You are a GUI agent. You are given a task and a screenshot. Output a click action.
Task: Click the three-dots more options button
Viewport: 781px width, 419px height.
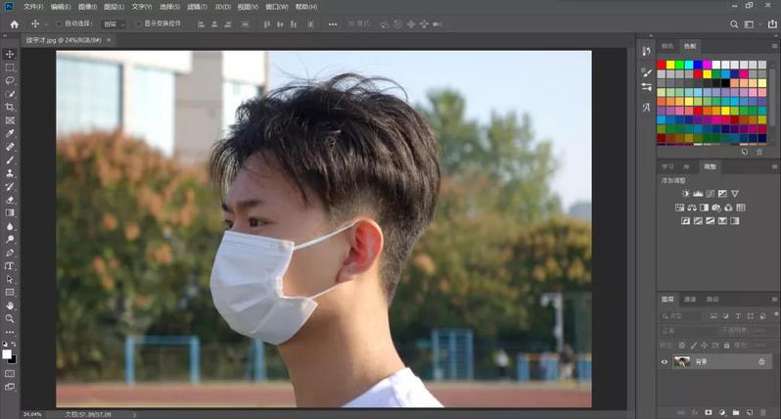pyautogui.click(x=332, y=23)
